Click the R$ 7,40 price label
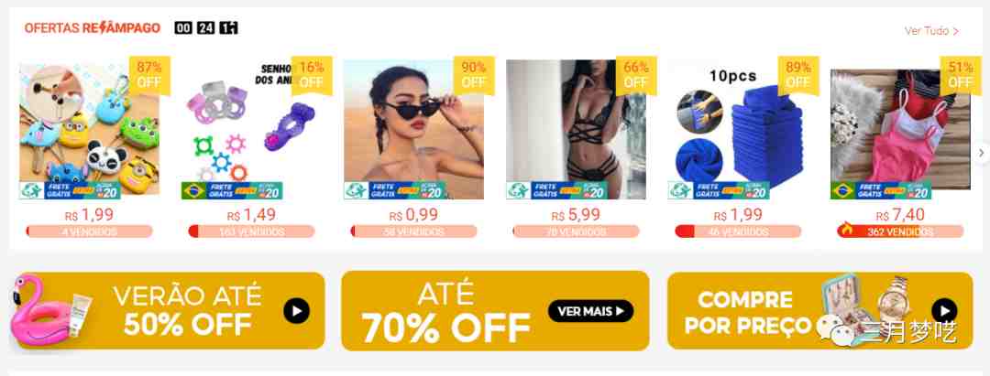 coord(900,215)
